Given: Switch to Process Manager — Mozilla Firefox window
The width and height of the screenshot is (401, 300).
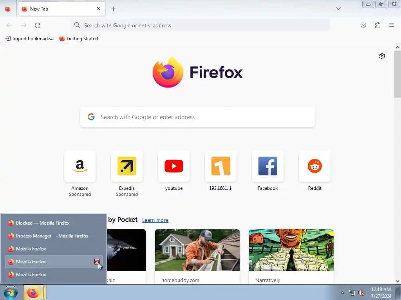Looking at the screenshot, I should [x=54, y=236].
